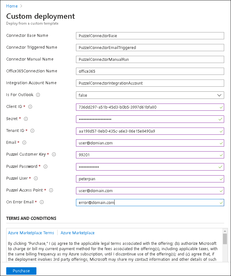Show info tooltip for Email field

pos(24,143)
